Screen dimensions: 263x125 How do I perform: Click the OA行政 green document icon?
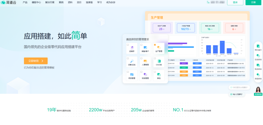pyautogui.click(x=159, y=61)
